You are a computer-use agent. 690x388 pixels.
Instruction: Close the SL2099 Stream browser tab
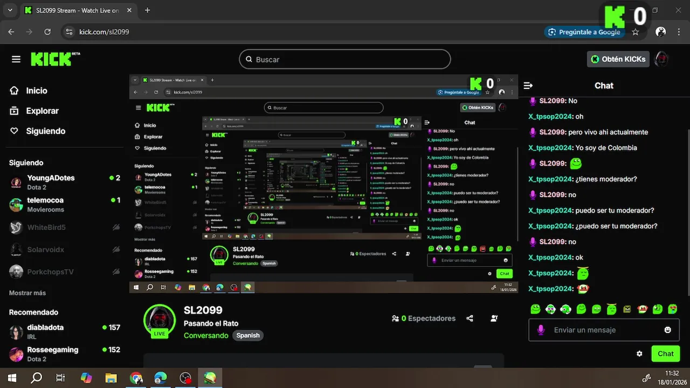pos(129,10)
